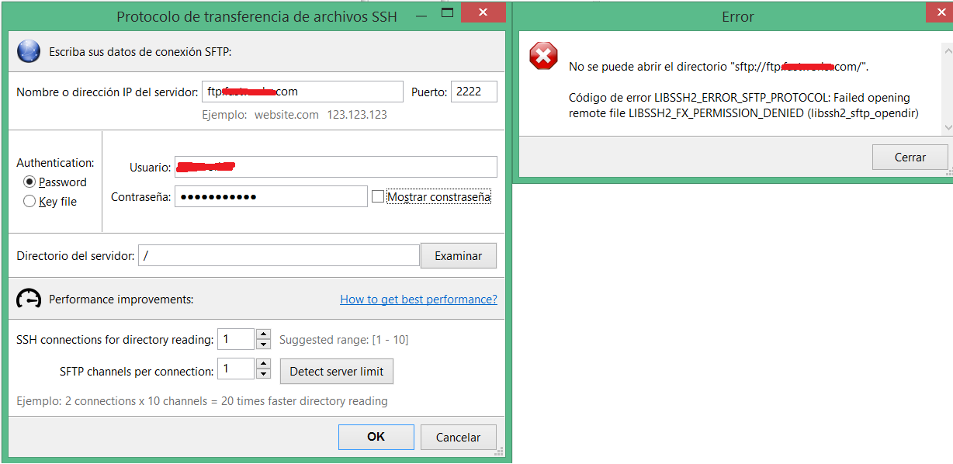Image resolution: width=953 pixels, height=464 pixels.
Task: Click the SFTP channels value field
Action: point(236,369)
